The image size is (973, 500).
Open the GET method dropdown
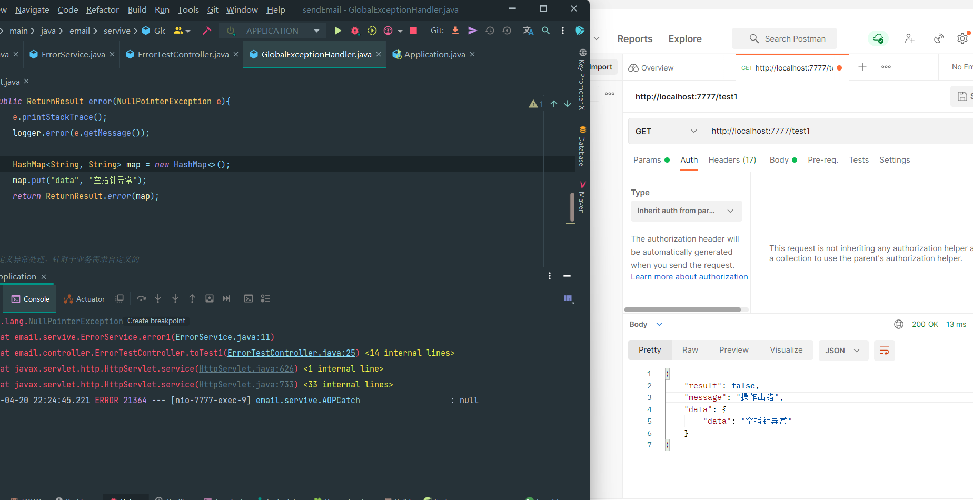(x=666, y=132)
